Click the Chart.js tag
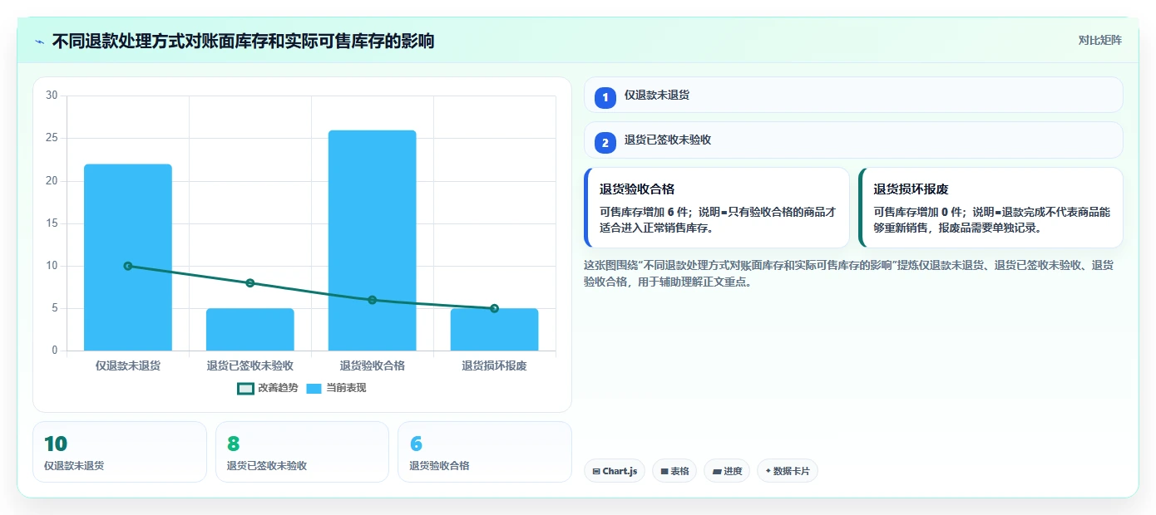The height and width of the screenshot is (515, 1156). [615, 471]
